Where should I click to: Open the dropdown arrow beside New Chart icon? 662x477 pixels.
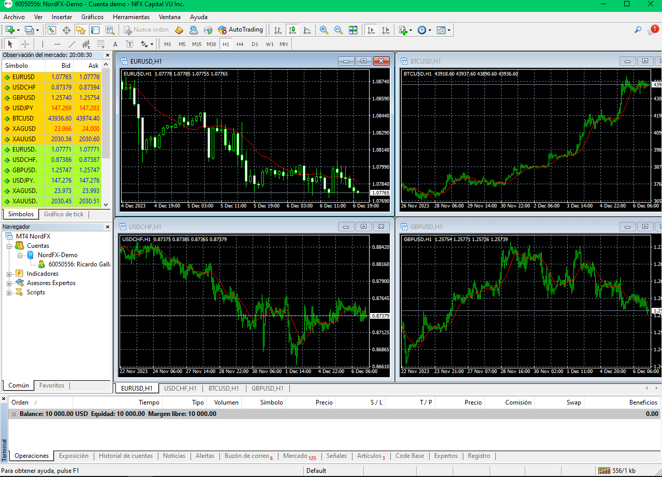click(18, 30)
